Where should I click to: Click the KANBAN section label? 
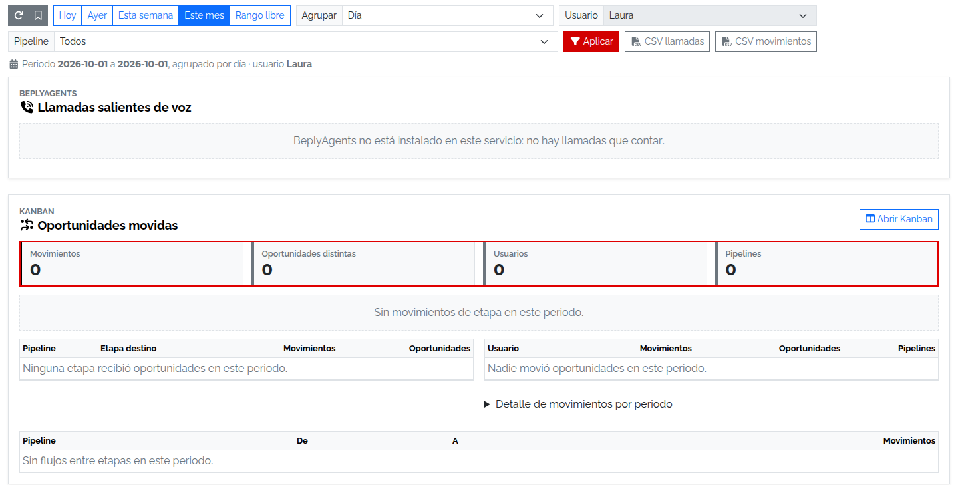(x=37, y=212)
